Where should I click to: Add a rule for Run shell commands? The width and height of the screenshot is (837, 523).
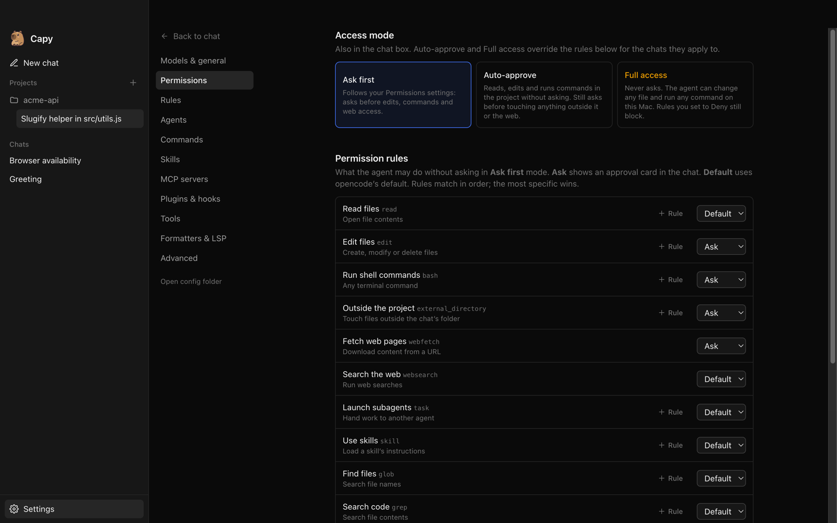click(671, 280)
